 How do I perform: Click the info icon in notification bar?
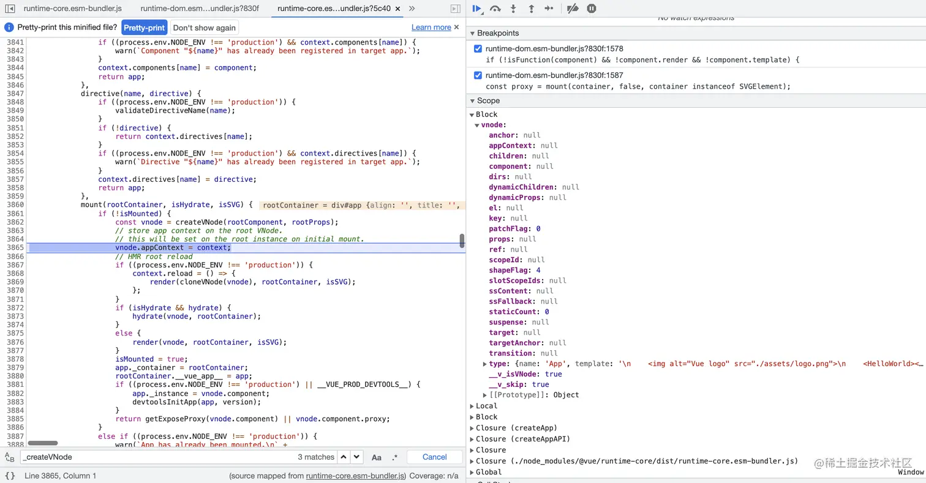pos(9,28)
